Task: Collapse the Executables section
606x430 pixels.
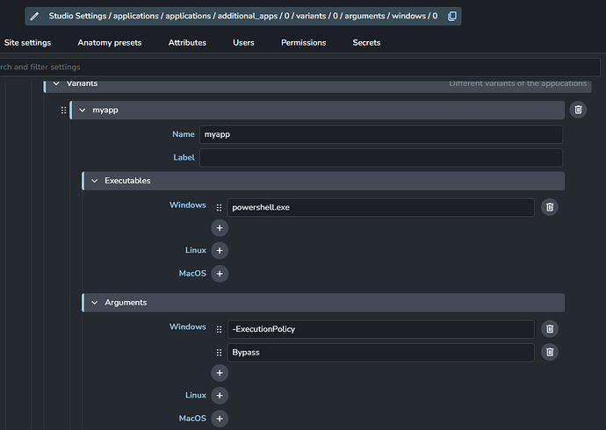Action: point(95,181)
